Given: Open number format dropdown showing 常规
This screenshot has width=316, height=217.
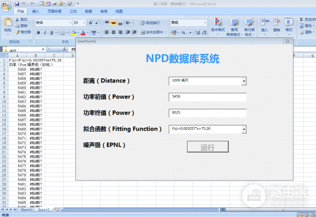Looking at the screenshot, I should pos(205,23).
